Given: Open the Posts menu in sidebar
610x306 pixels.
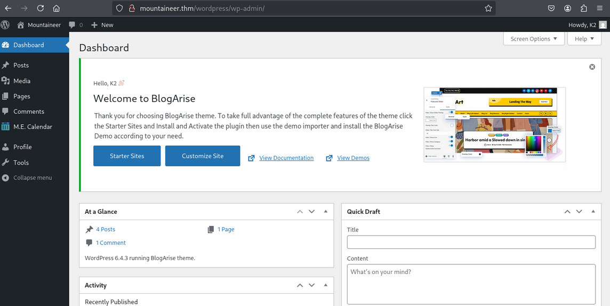Looking at the screenshot, I should 21,65.
